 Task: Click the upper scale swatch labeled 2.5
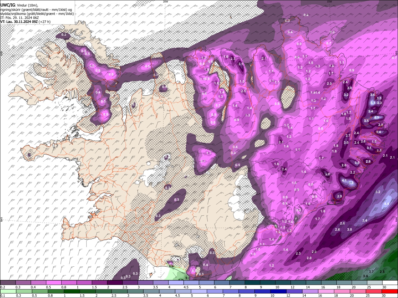click(x=130, y=283)
